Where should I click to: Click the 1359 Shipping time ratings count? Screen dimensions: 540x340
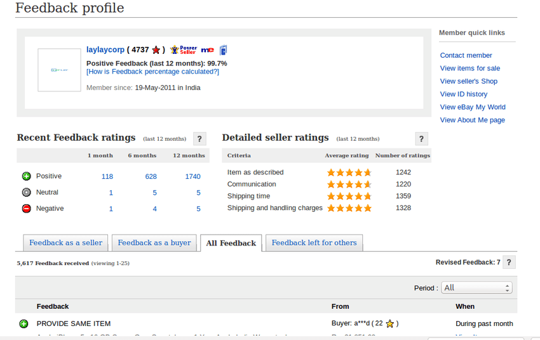tap(403, 196)
